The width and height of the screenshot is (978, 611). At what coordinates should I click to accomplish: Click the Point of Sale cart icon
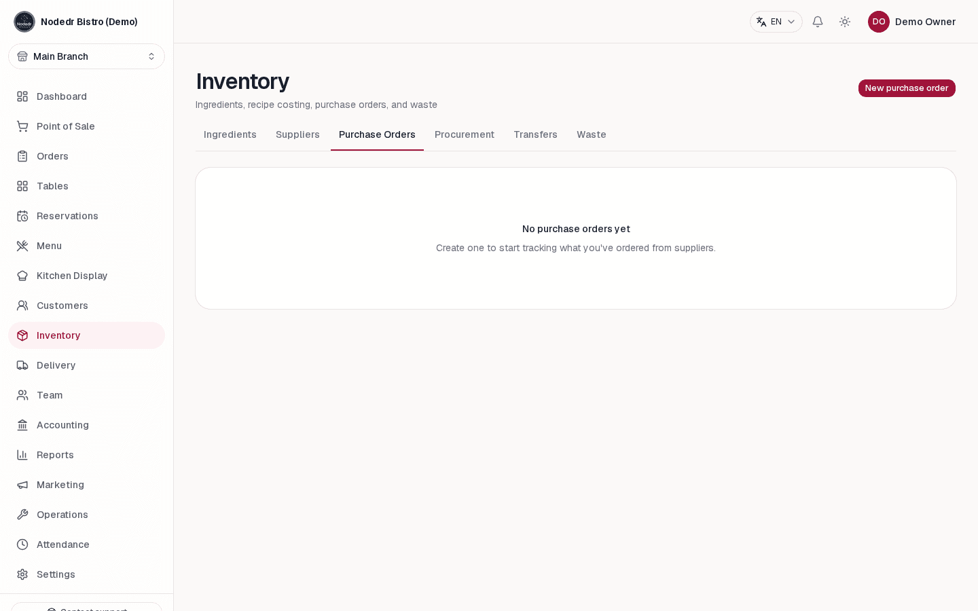click(22, 126)
